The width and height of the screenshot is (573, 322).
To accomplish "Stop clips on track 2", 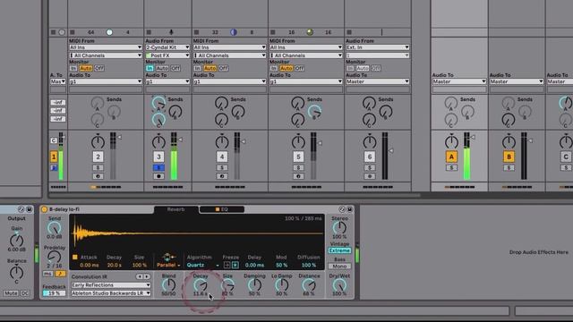I will click(x=73, y=32).
